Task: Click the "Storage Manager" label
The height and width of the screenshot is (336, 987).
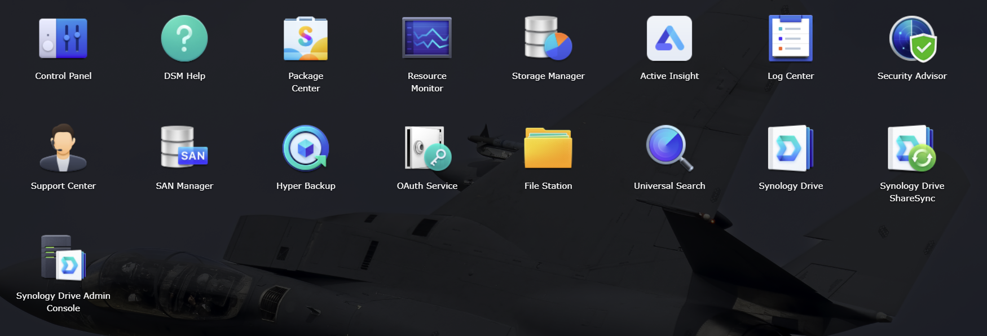Action: point(548,76)
